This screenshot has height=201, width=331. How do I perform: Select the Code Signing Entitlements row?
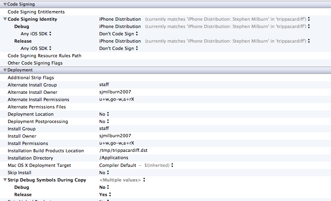point(36,12)
